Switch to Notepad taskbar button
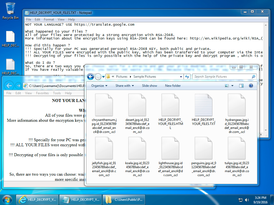This screenshot has height=205, width=274. [81, 200]
